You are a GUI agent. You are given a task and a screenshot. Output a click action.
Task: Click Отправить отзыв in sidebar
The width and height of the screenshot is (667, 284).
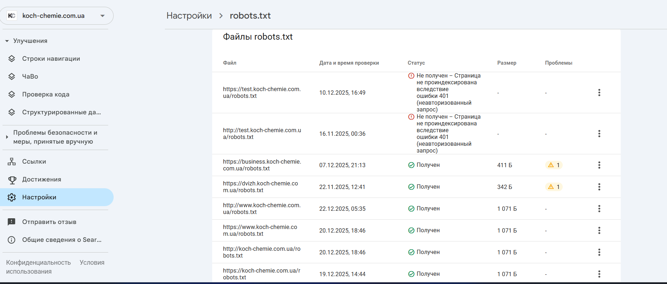(x=57, y=222)
